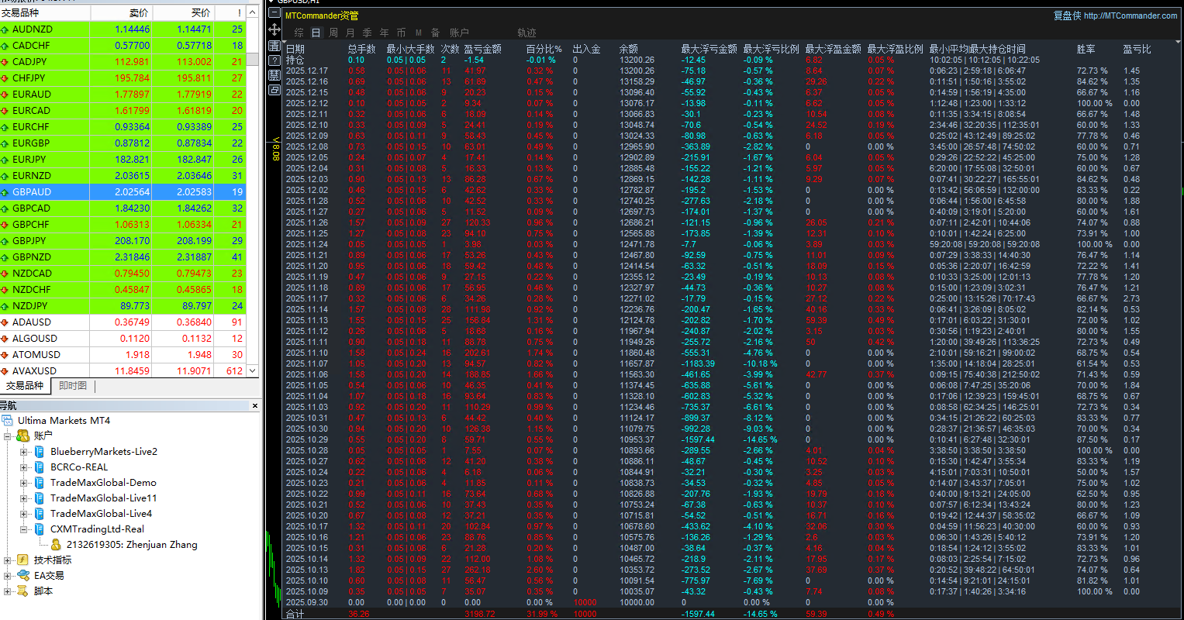Click the market watch scrollbar down arrow
1184x620 pixels.
click(x=252, y=371)
